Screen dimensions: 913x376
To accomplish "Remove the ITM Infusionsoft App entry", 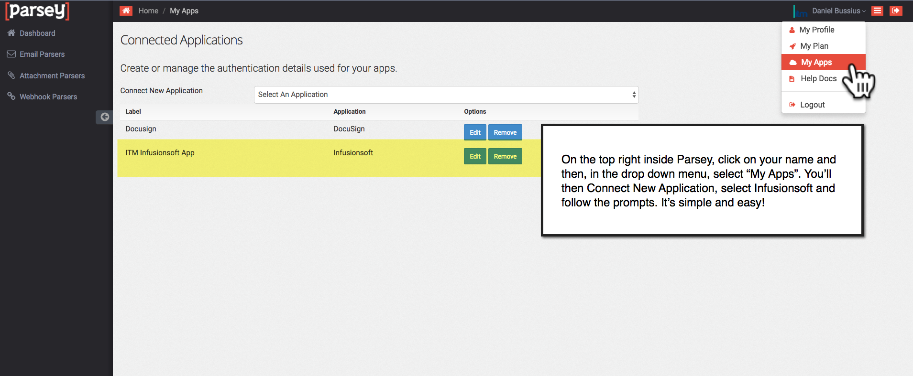I will (x=505, y=156).
